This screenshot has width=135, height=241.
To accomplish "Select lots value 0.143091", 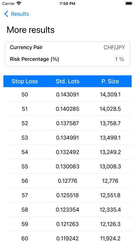I will tap(67, 95).
